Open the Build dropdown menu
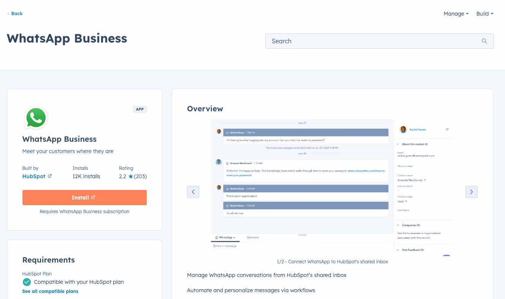Viewport: 505px width, 299px height. click(x=485, y=14)
